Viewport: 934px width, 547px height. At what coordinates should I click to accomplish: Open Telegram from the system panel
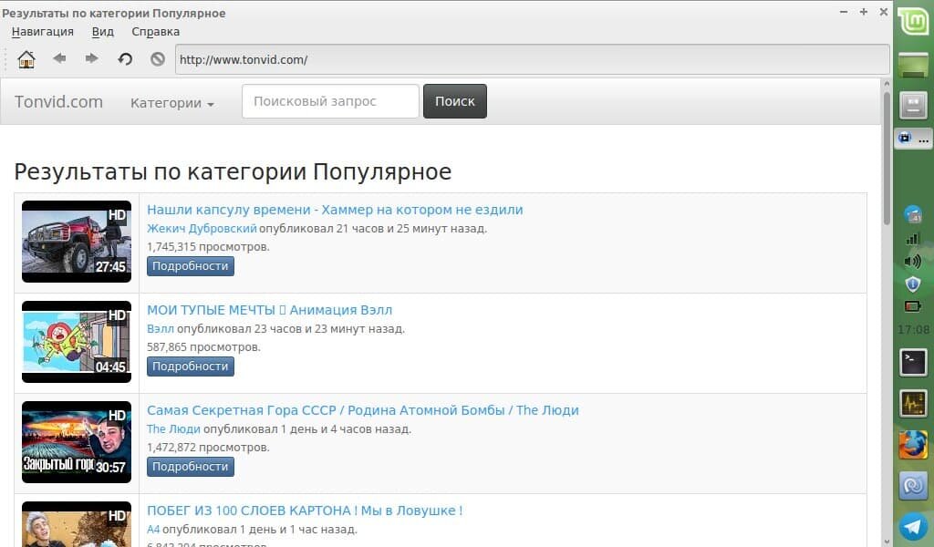[913, 527]
